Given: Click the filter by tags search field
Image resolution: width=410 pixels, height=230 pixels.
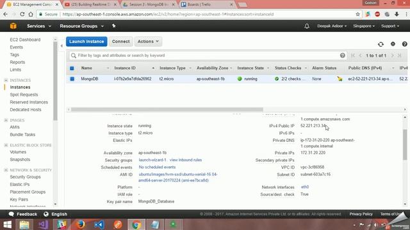Looking at the screenshot, I should click(x=208, y=56).
